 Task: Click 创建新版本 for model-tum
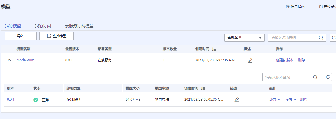pos(284,60)
